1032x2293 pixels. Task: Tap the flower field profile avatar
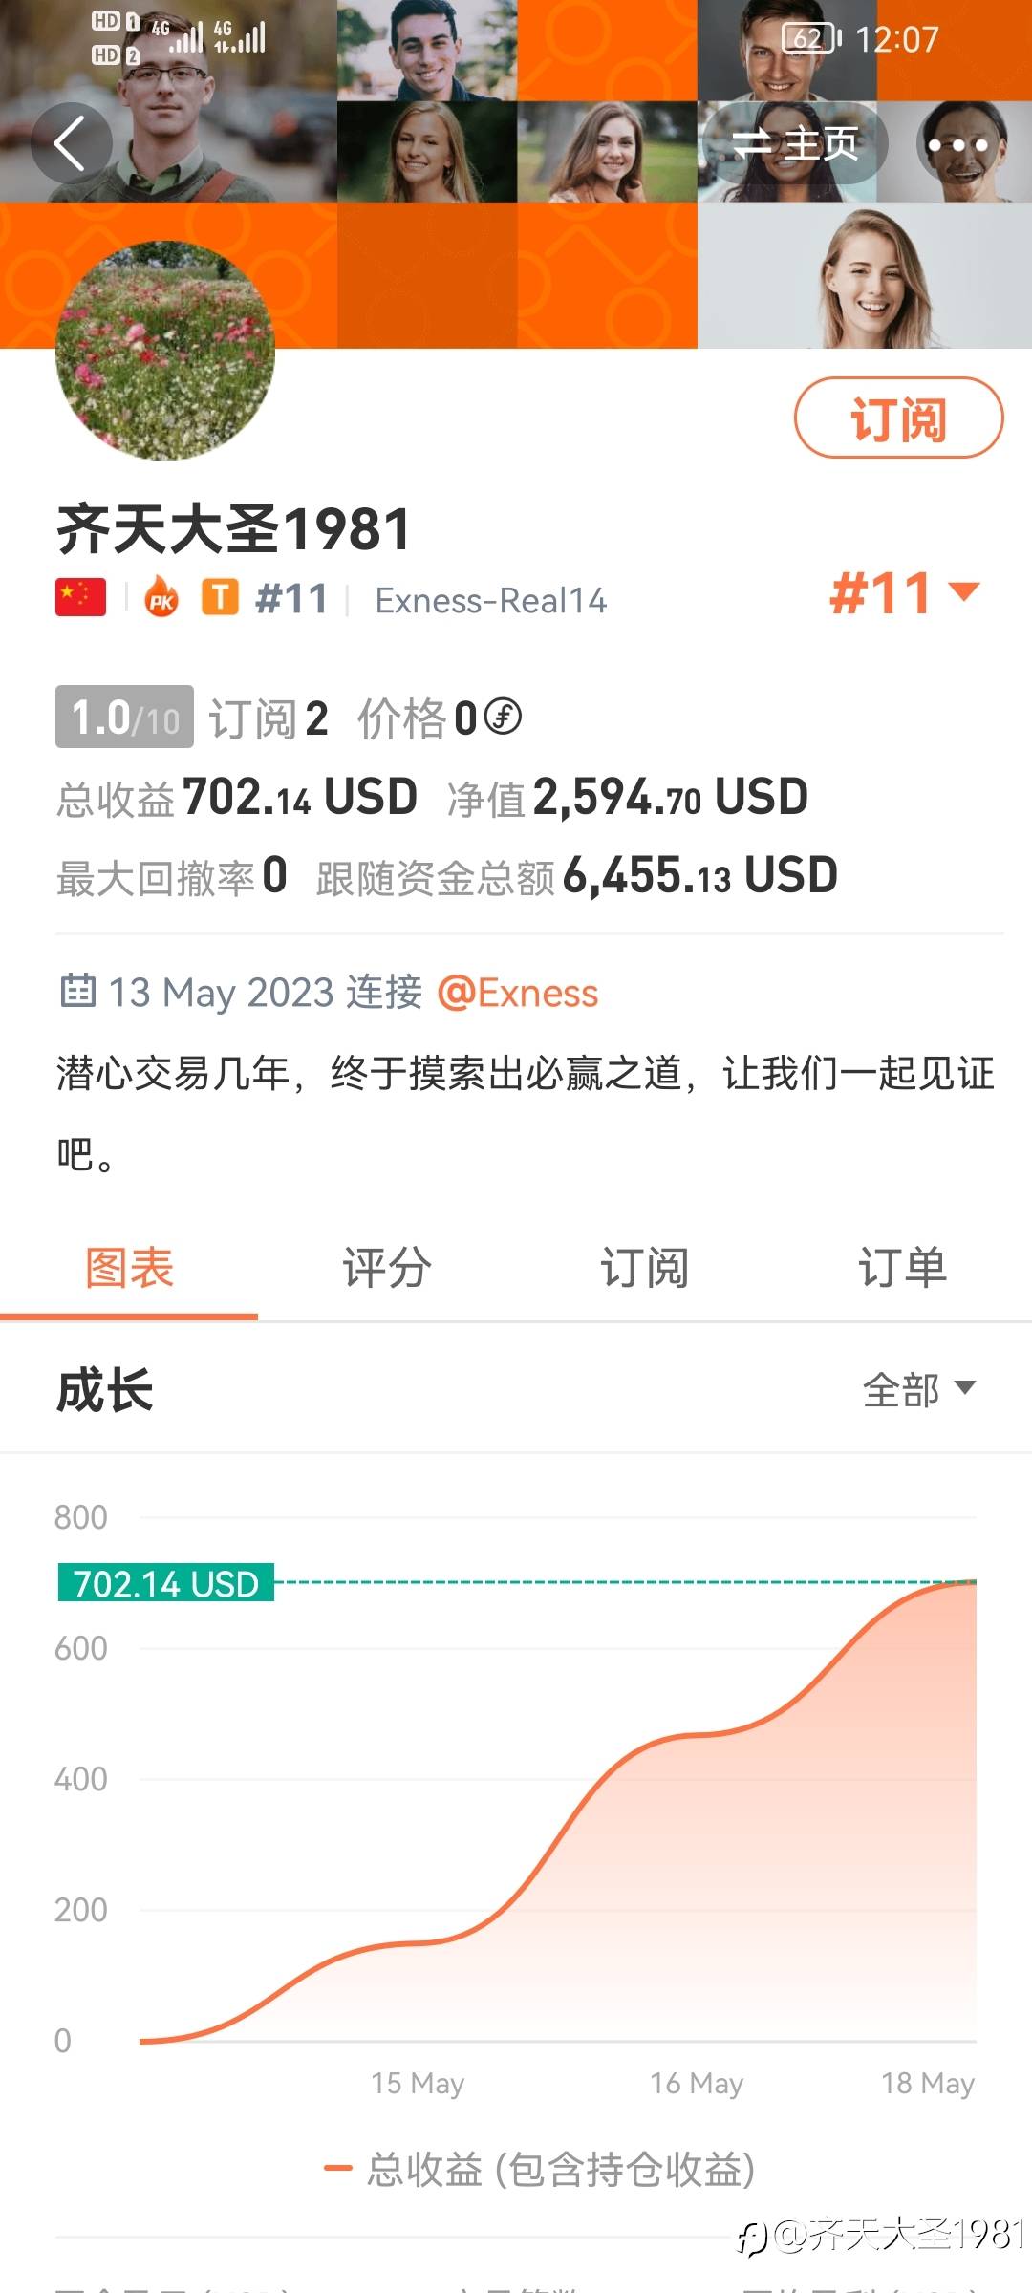tap(165, 351)
